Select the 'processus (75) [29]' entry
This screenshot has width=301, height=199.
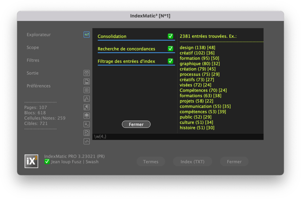click(200, 74)
